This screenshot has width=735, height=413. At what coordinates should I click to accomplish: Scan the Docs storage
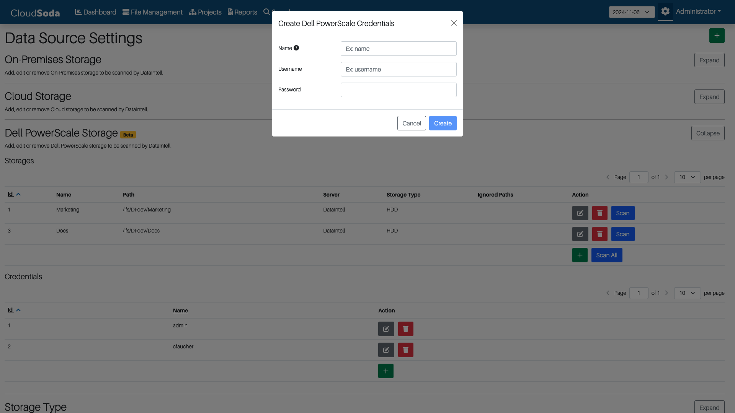(622, 234)
